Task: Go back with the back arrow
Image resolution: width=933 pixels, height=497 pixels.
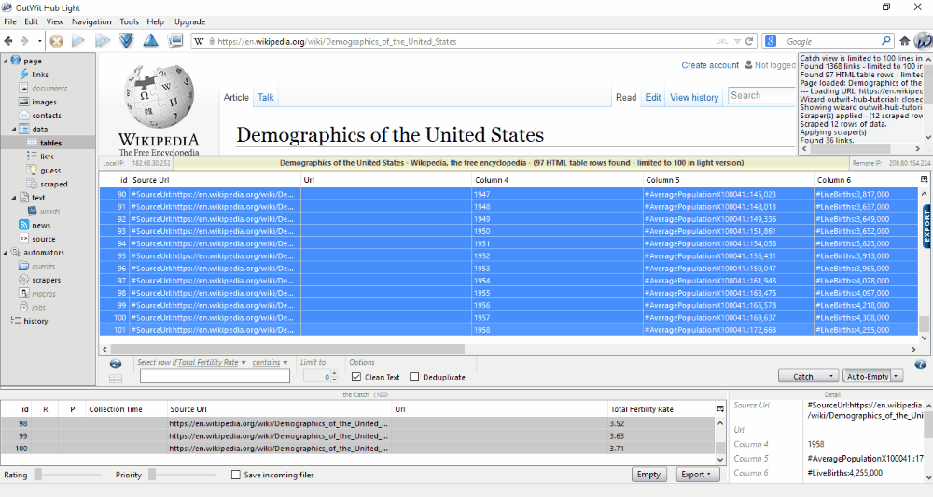Action: point(8,41)
